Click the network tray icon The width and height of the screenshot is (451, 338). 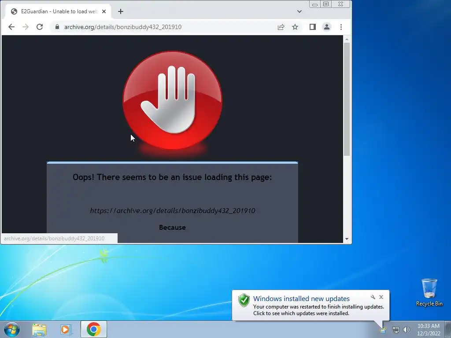click(396, 330)
